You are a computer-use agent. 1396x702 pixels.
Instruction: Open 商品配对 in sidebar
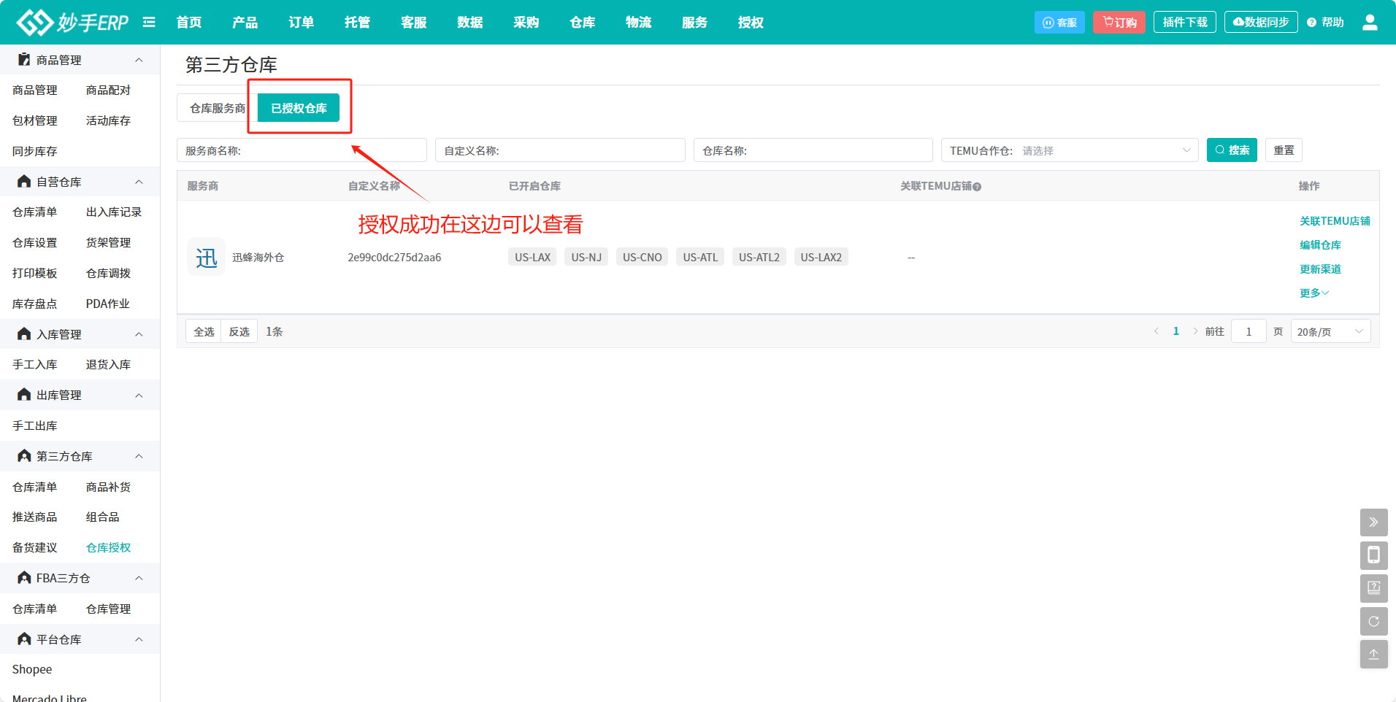tap(108, 90)
